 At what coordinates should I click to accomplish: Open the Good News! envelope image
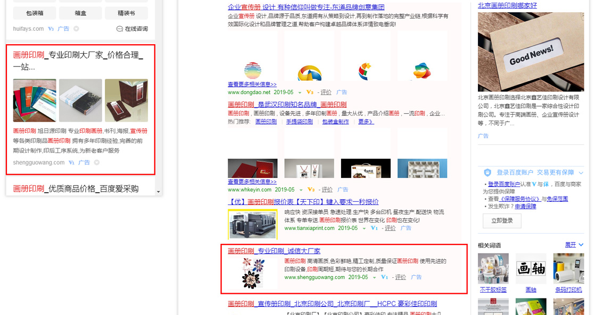[x=531, y=52]
